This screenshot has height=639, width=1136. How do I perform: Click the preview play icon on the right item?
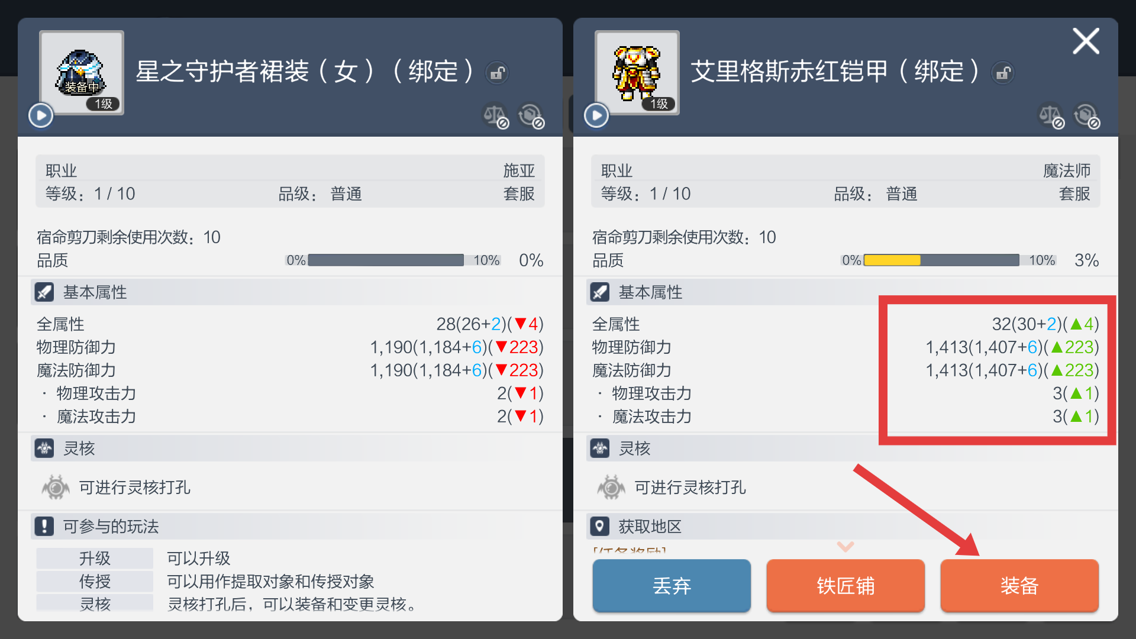(596, 115)
